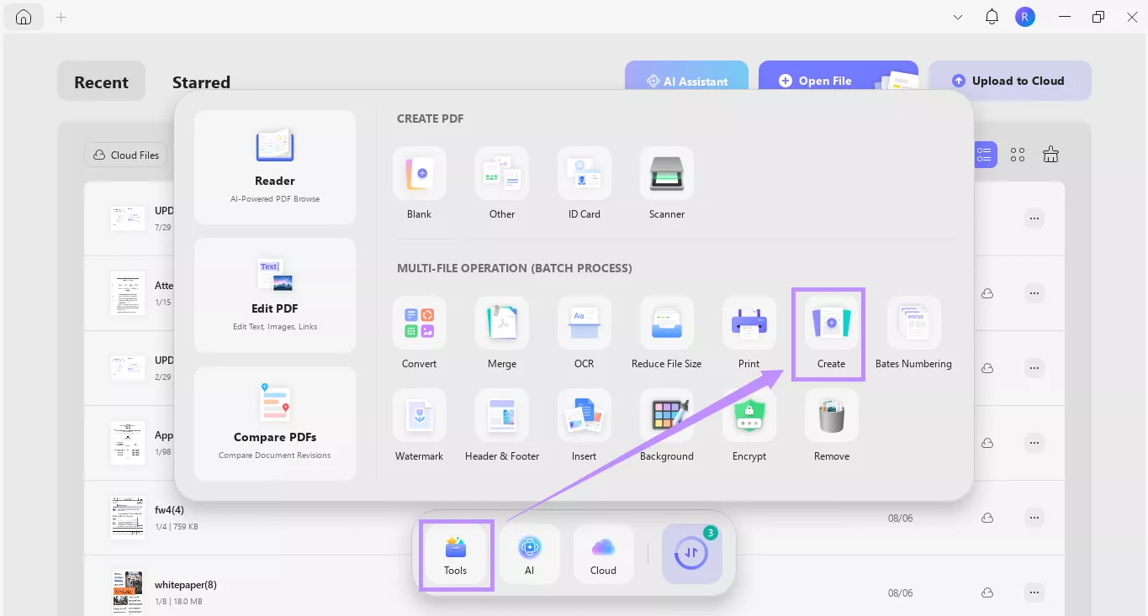
Task: Open Bates Numbering tool
Action: tap(913, 324)
